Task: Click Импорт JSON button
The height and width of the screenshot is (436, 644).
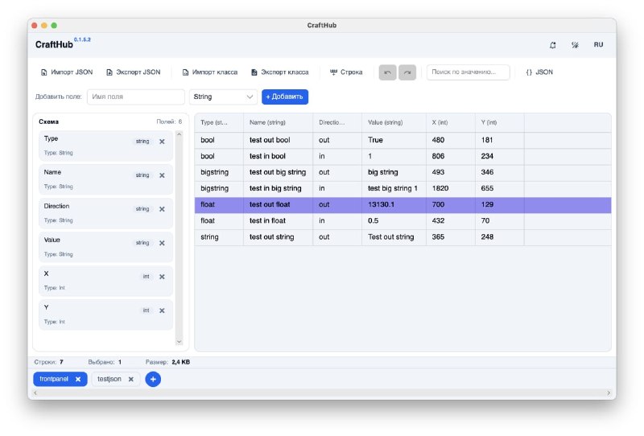Action: point(67,72)
